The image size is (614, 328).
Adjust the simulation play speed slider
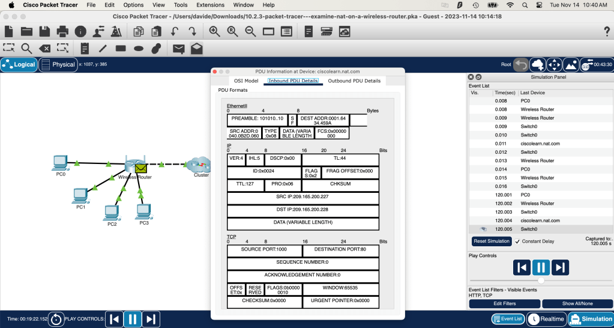541,281
